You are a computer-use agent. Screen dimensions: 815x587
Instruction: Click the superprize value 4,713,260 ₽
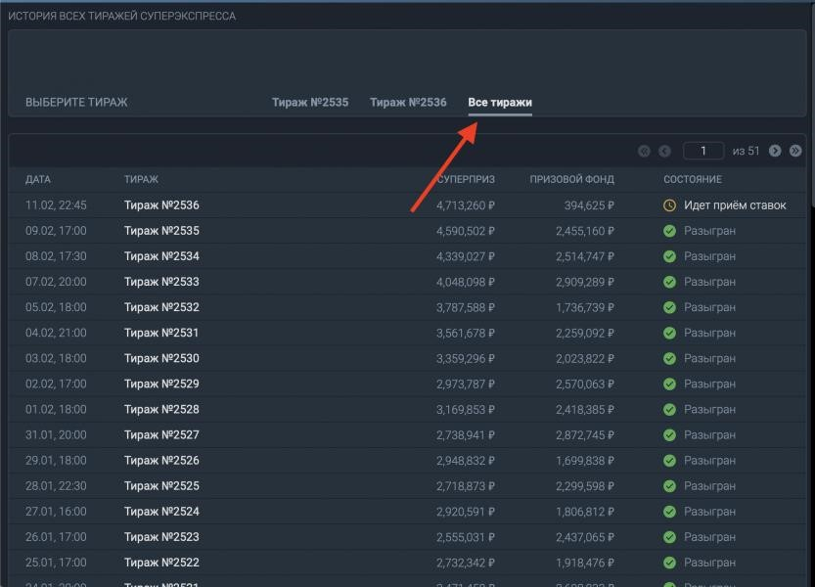tap(466, 205)
